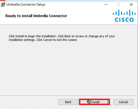Close the setup wizard with the X
This screenshot has width=138, height=109.
pos(131,4)
